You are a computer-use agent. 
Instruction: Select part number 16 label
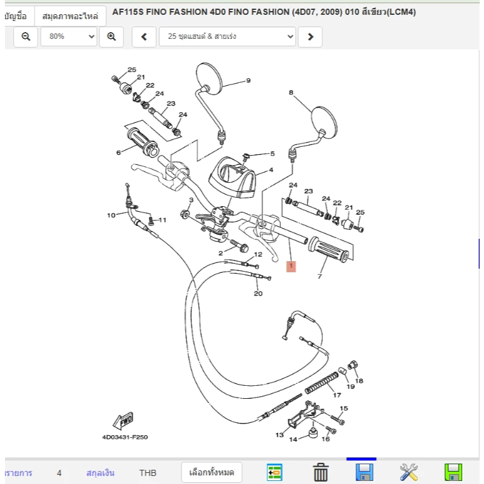pyautogui.click(x=326, y=439)
